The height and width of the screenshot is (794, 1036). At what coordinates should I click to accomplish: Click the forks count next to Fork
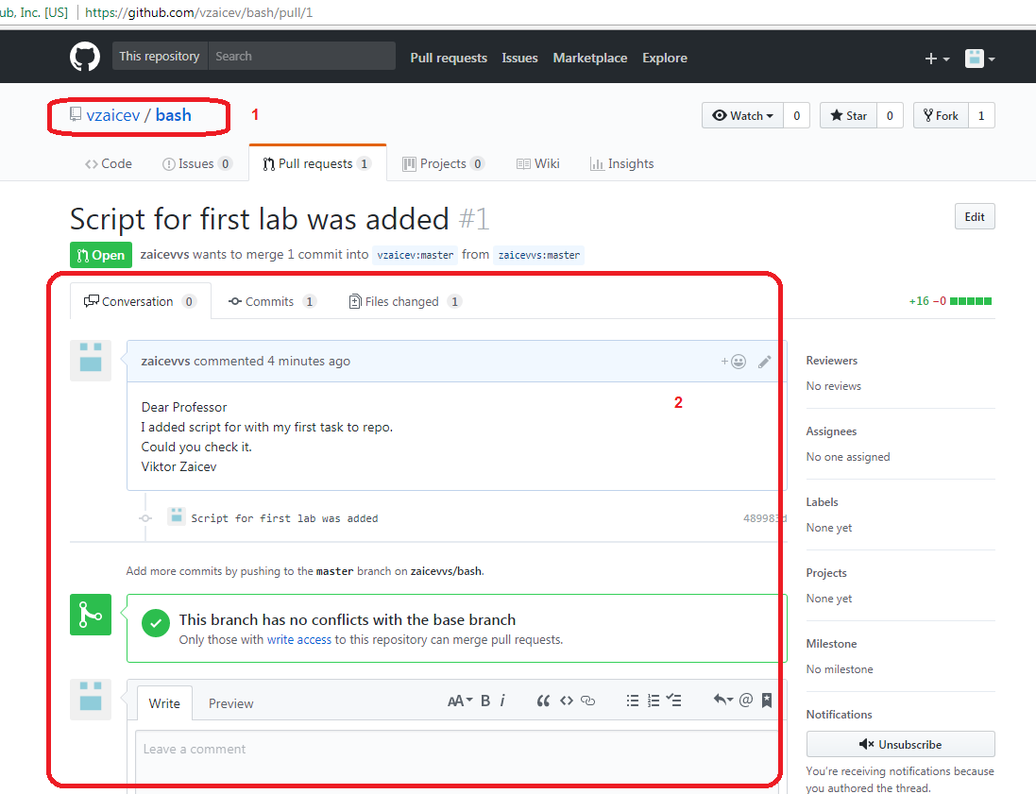[981, 115]
